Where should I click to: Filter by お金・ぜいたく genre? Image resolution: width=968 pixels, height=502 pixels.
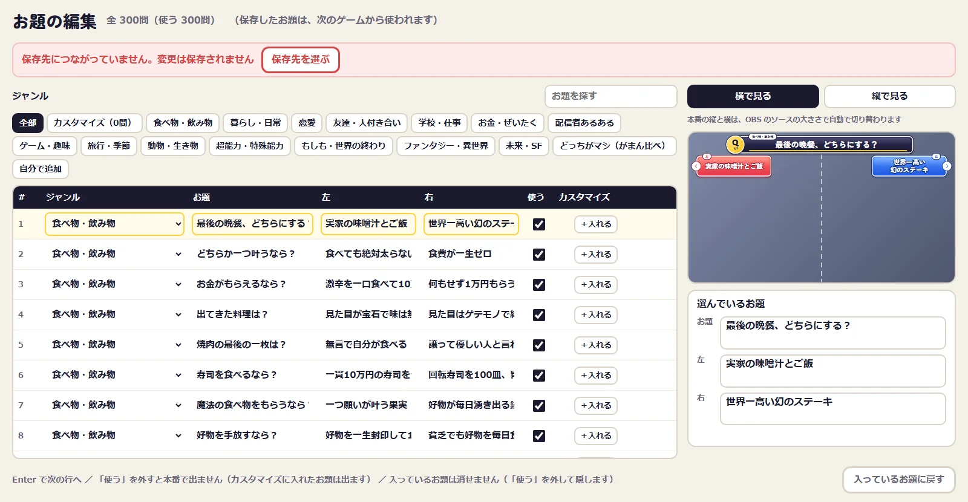click(507, 123)
